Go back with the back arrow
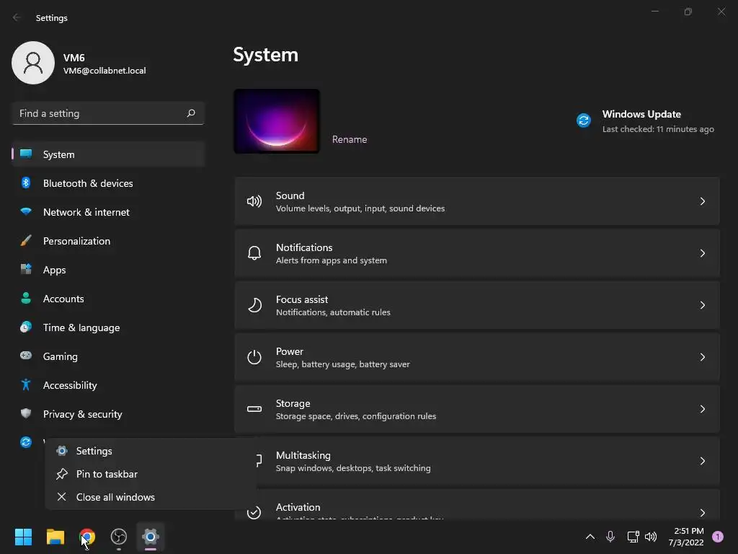 coord(17,17)
